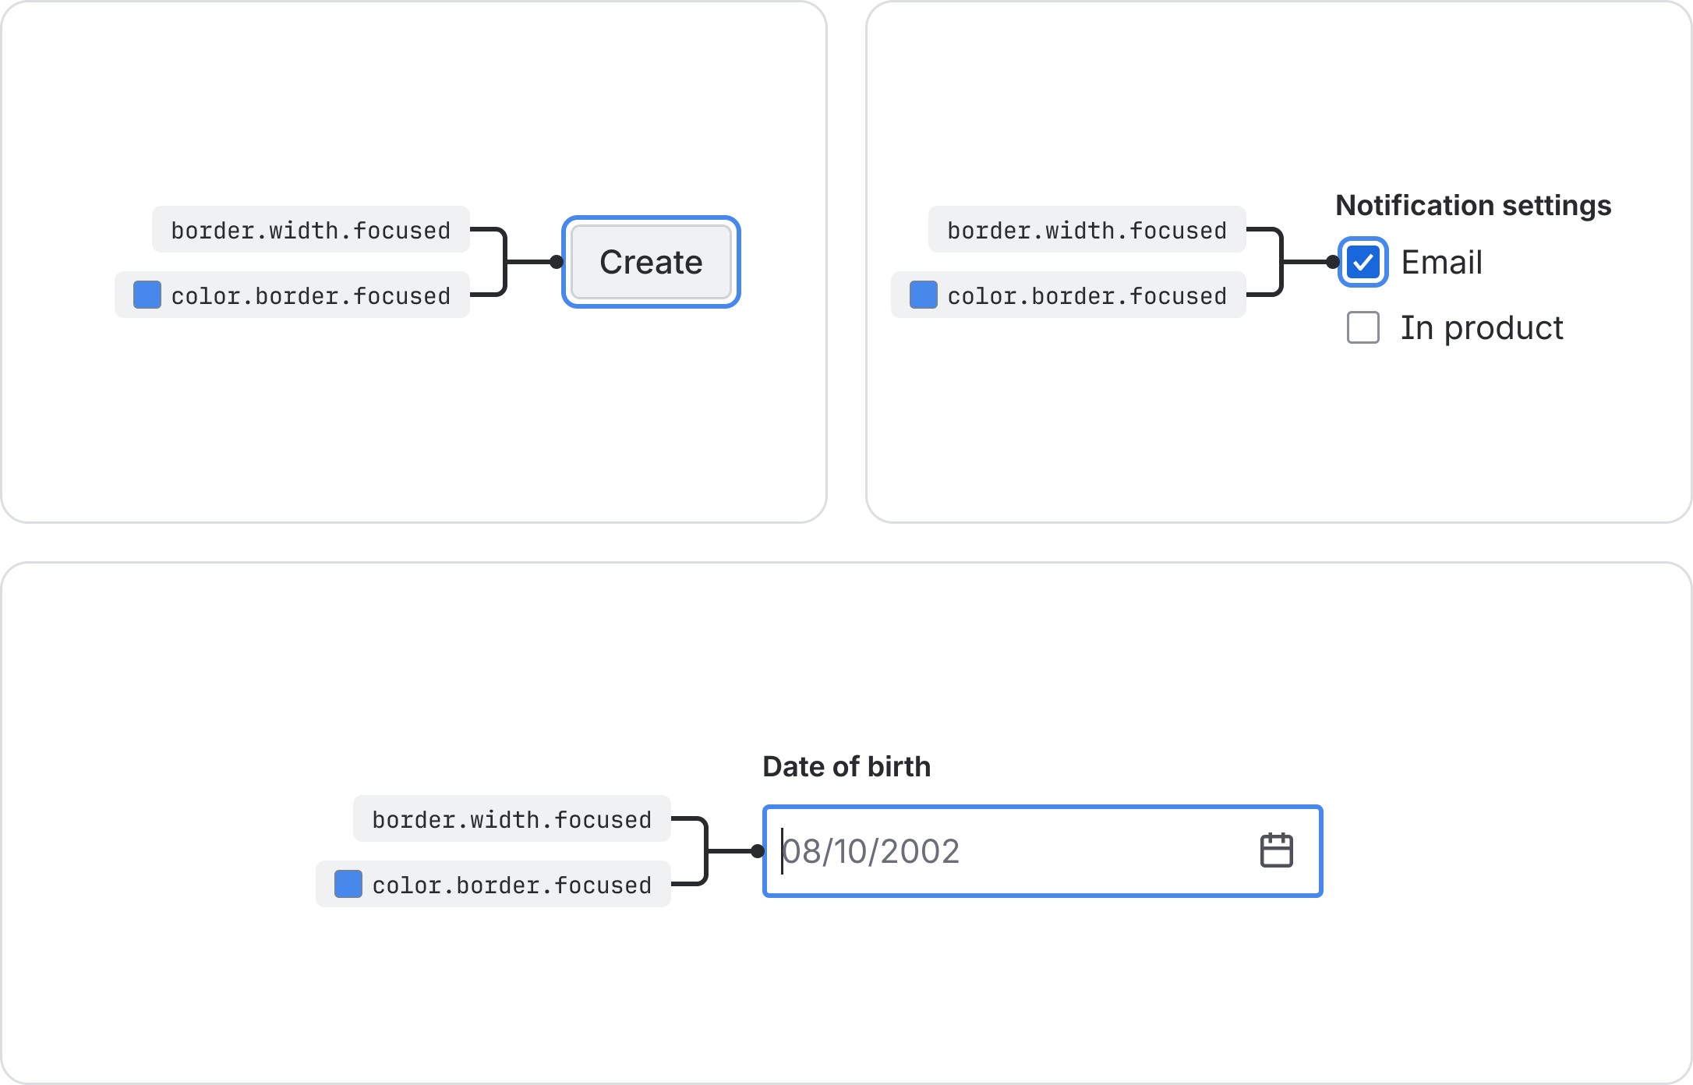This screenshot has height=1085, width=1693.
Task: Click the Create button
Action: 651,262
